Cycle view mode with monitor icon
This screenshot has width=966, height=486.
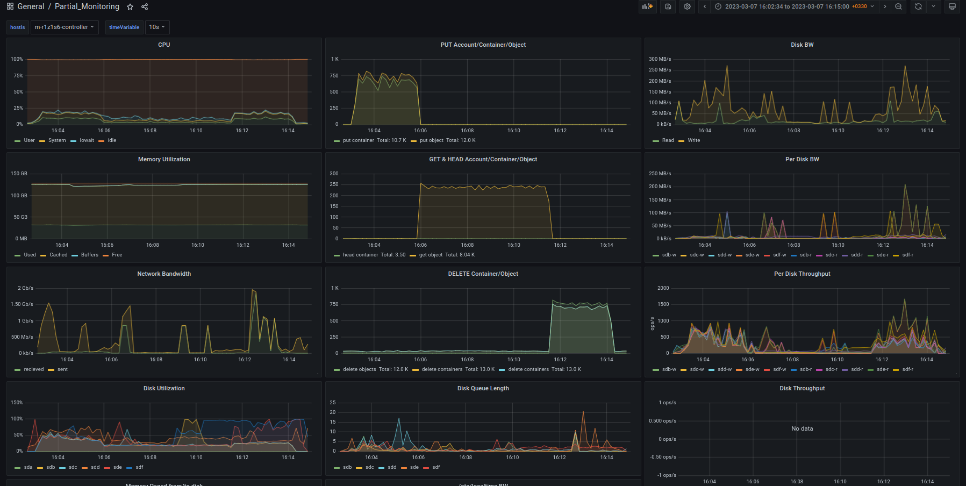[952, 6]
